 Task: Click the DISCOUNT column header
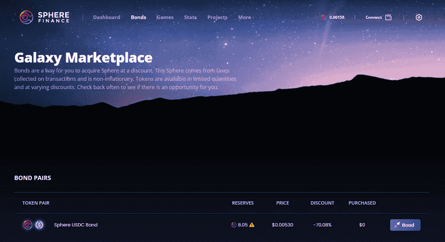coord(322,203)
